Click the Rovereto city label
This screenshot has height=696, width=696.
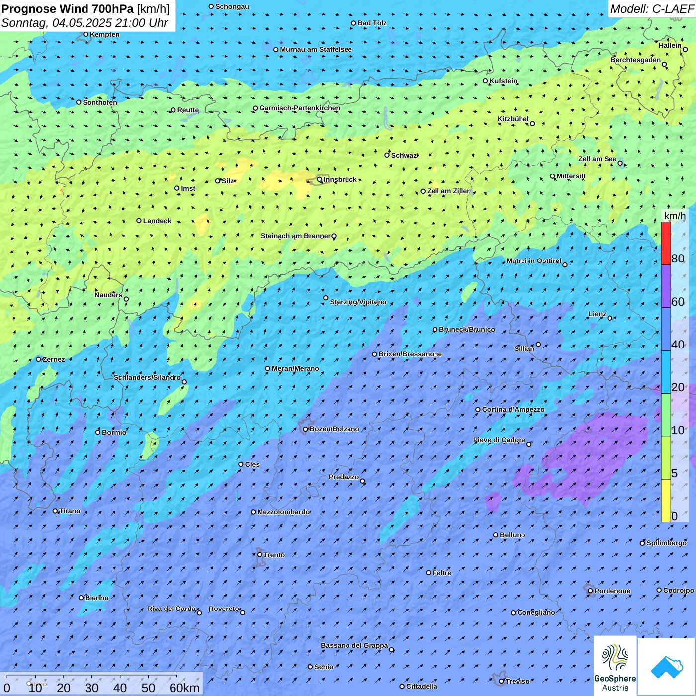224,609
